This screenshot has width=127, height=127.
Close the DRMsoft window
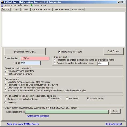click(125, 2)
